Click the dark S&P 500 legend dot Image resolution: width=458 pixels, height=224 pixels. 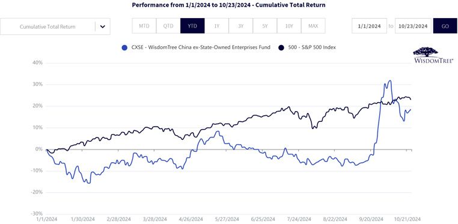click(x=281, y=47)
